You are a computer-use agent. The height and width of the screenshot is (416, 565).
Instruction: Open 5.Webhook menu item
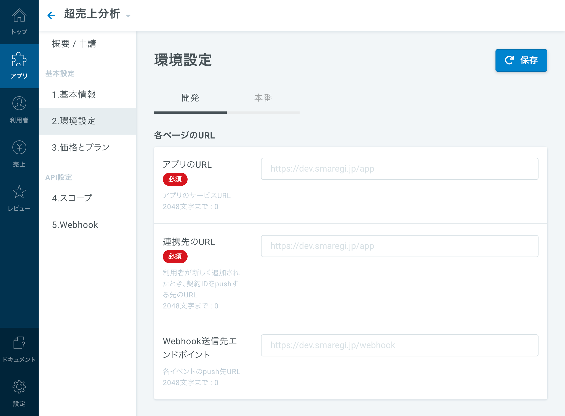coord(87,225)
